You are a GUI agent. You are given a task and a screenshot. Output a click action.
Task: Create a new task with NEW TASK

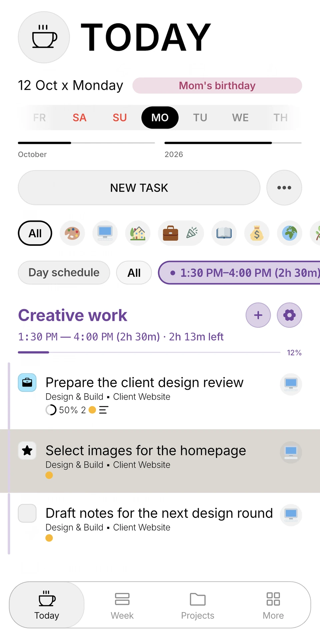139,188
